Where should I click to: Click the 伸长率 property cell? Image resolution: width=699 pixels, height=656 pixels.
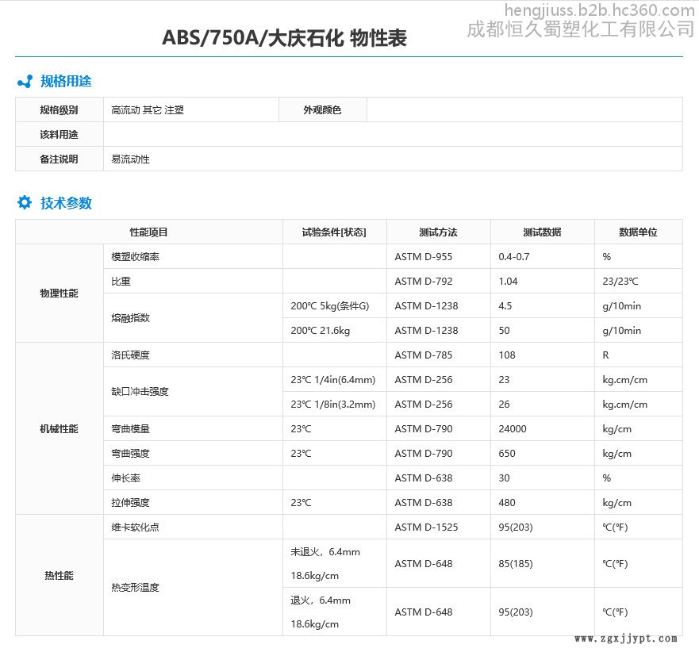click(193, 478)
